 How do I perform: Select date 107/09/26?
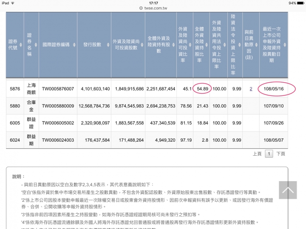click(274, 123)
